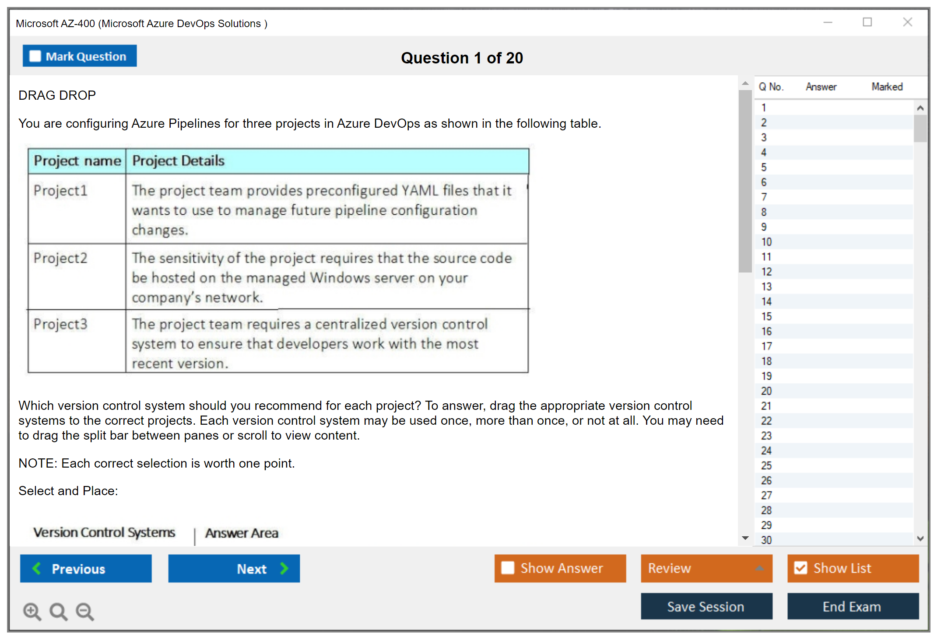This screenshot has height=643, width=941.
Task: Click the green left arrow on Previous
Action: (x=37, y=568)
